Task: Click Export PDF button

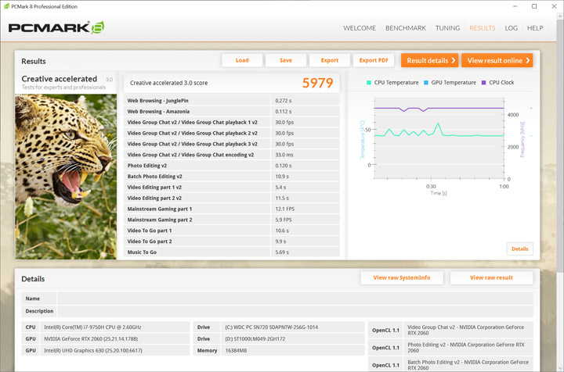Action: [x=374, y=60]
